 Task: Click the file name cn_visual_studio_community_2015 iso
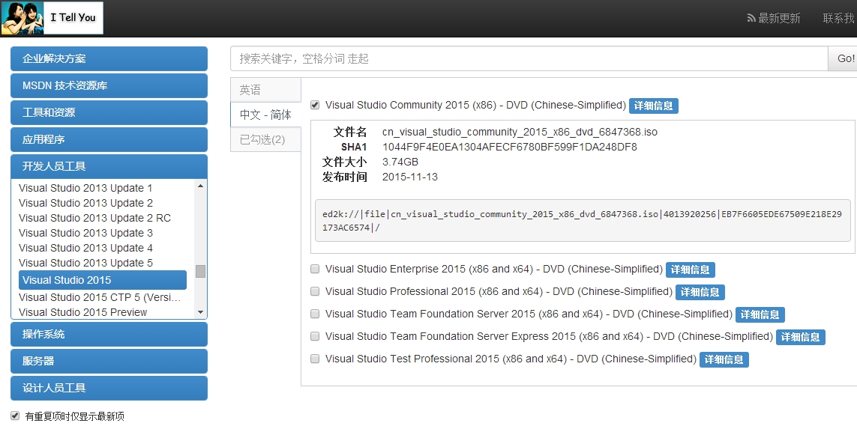coord(520,132)
